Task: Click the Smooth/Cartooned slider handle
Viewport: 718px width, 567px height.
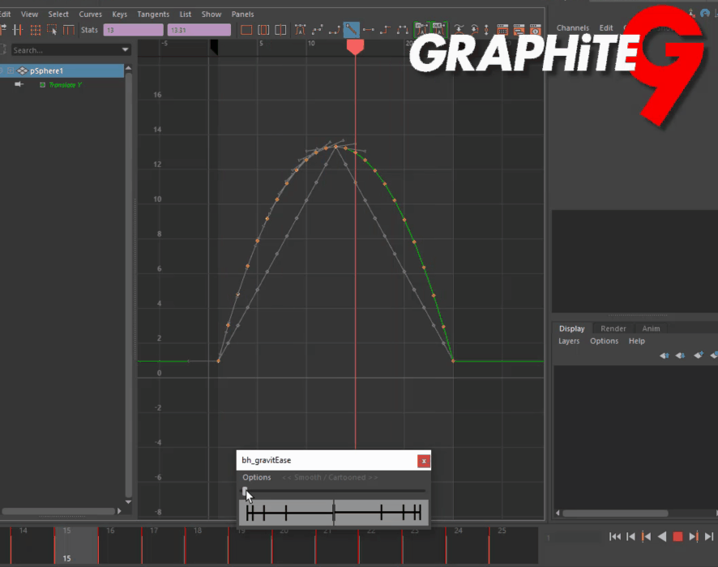Action: [x=245, y=491]
